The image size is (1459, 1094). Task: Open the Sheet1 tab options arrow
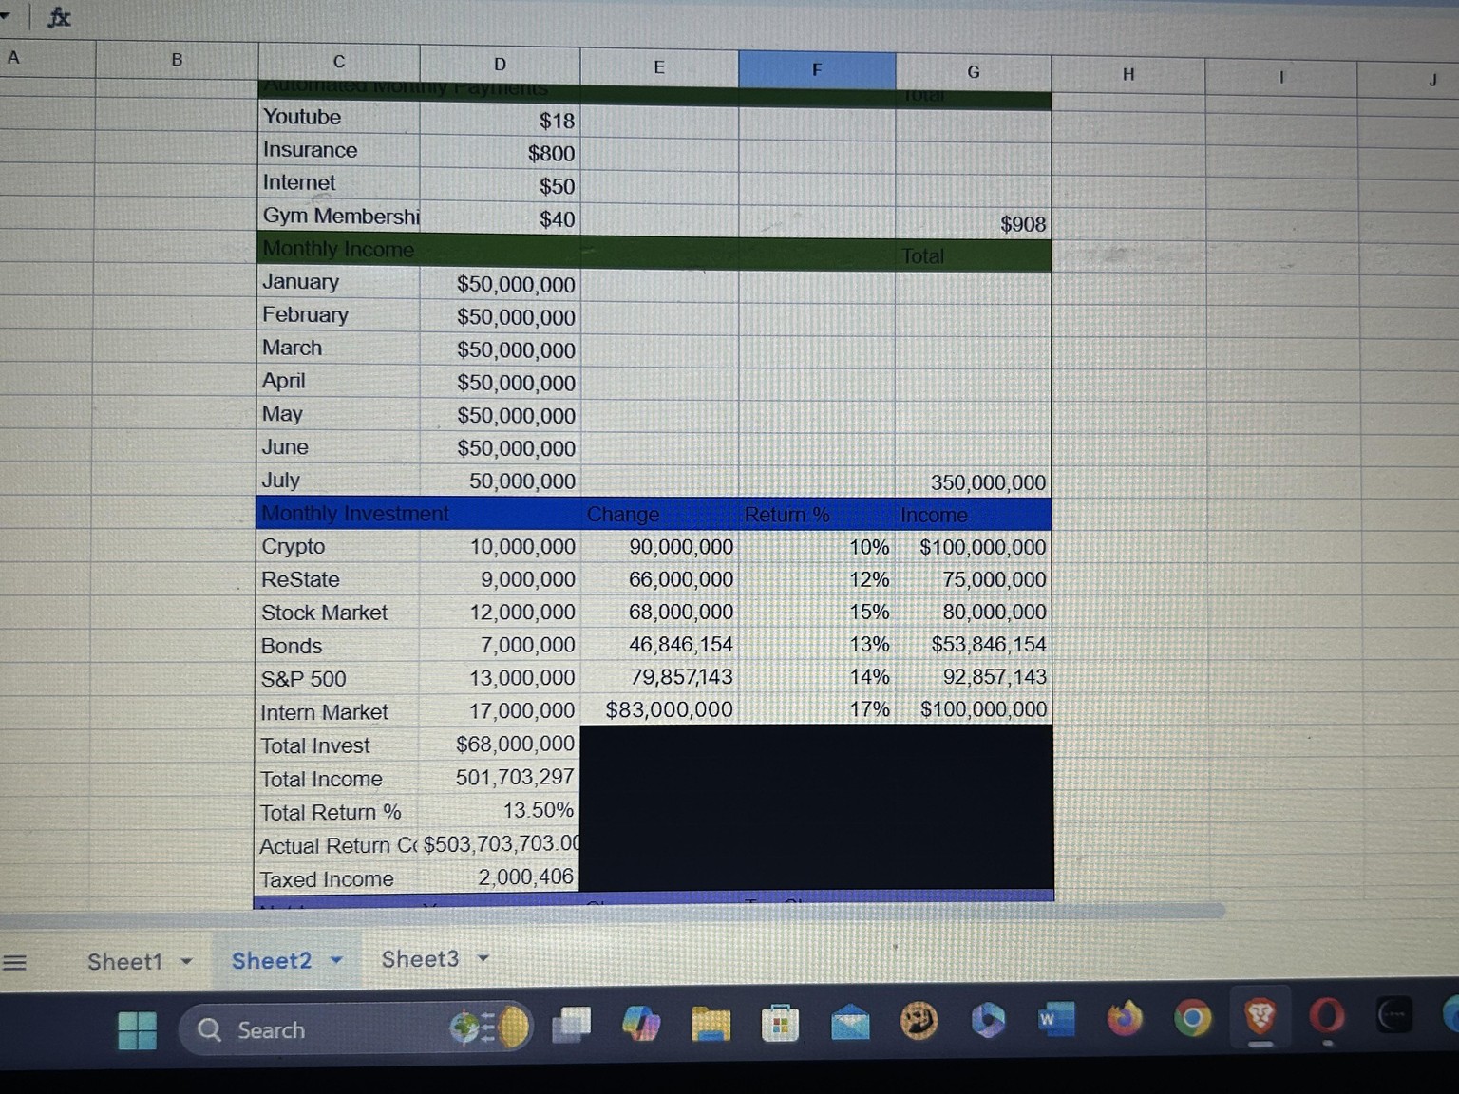click(187, 961)
